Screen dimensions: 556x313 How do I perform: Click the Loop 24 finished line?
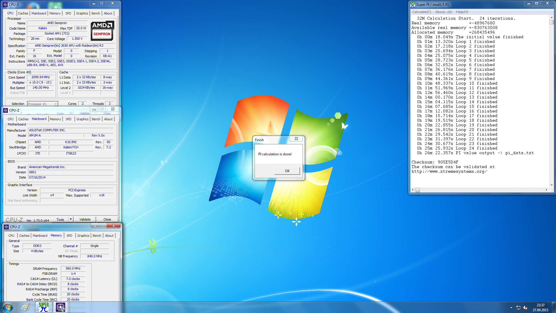[x=457, y=148]
